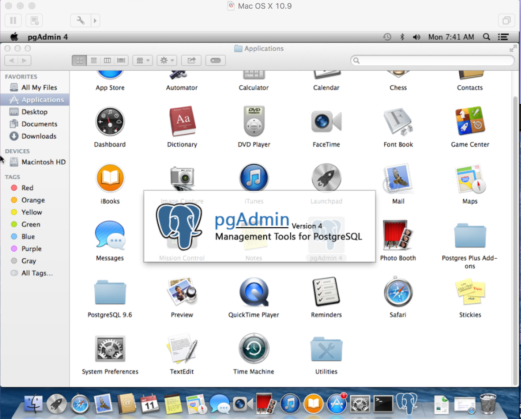Switch Finder to column view

tap(107, 61)
